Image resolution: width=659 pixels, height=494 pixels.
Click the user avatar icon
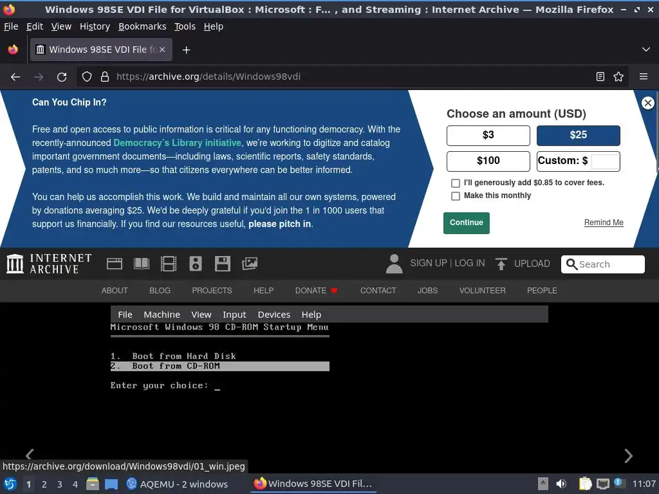(394, 264)
